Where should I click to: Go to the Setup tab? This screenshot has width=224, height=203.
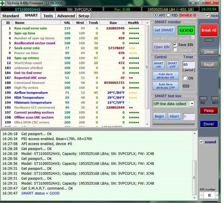click(84, 16)
